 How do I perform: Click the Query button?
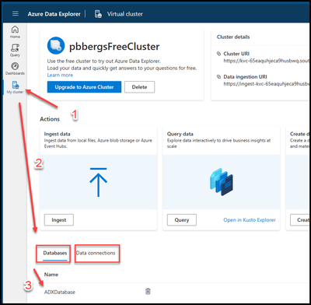click(182, 220)
